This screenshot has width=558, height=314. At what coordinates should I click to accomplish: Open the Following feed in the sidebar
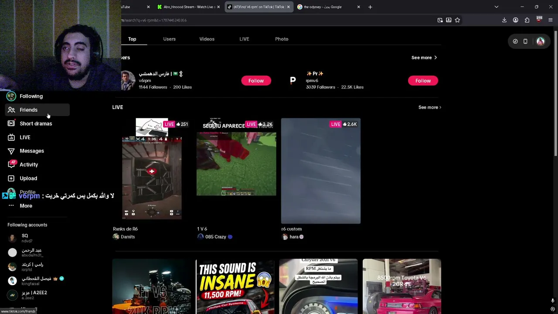click(31, 96)
